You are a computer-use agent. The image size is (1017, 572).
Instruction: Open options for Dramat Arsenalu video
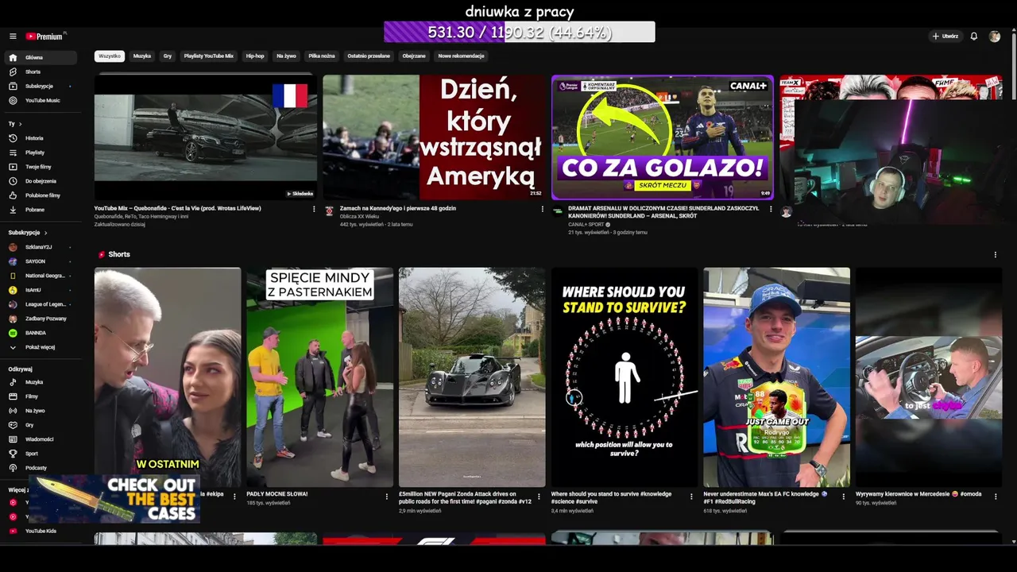pyautogui.click(x=771, y=209)
